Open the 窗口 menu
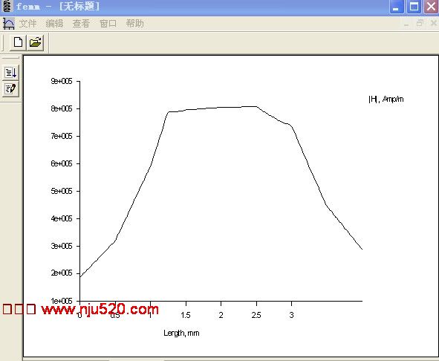The width and height of the screenshot is (439, 361). click(x=108, y=24)
